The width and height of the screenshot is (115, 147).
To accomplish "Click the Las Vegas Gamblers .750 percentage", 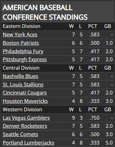I will pyautogui.click(x=94, y=118).
